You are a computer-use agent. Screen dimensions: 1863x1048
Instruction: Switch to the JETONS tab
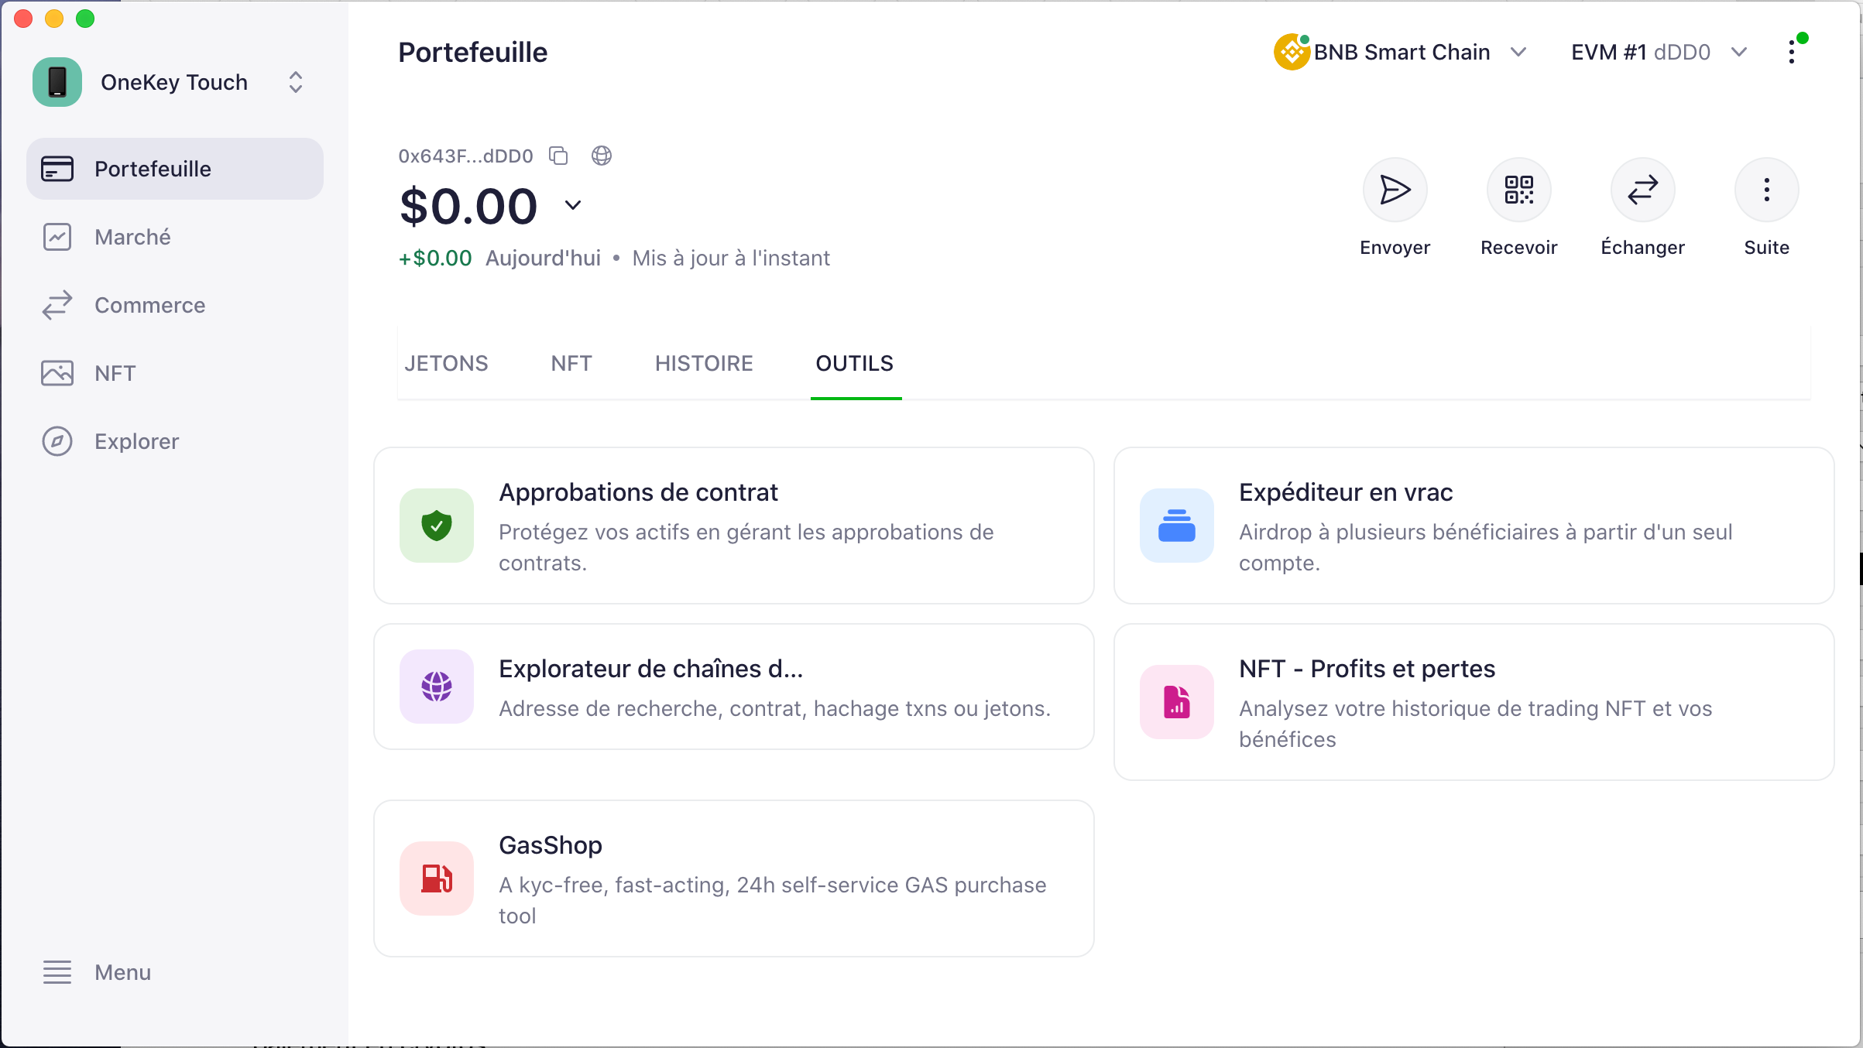tap(446, 363)
